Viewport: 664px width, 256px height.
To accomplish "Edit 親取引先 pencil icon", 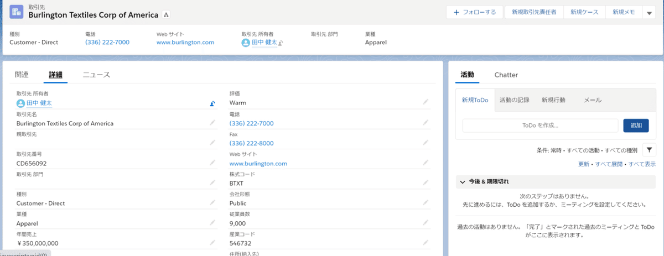I will point(212,143).
